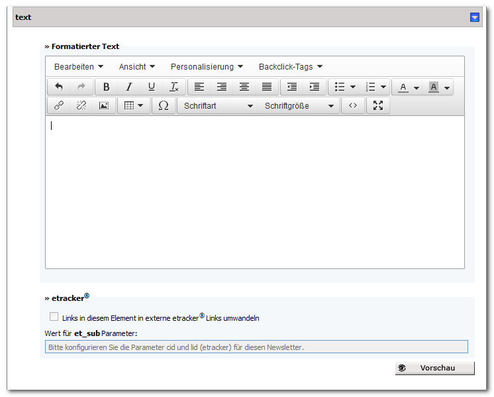
Task: Toggle bold formatting
Action: click(x=107, y=87)
